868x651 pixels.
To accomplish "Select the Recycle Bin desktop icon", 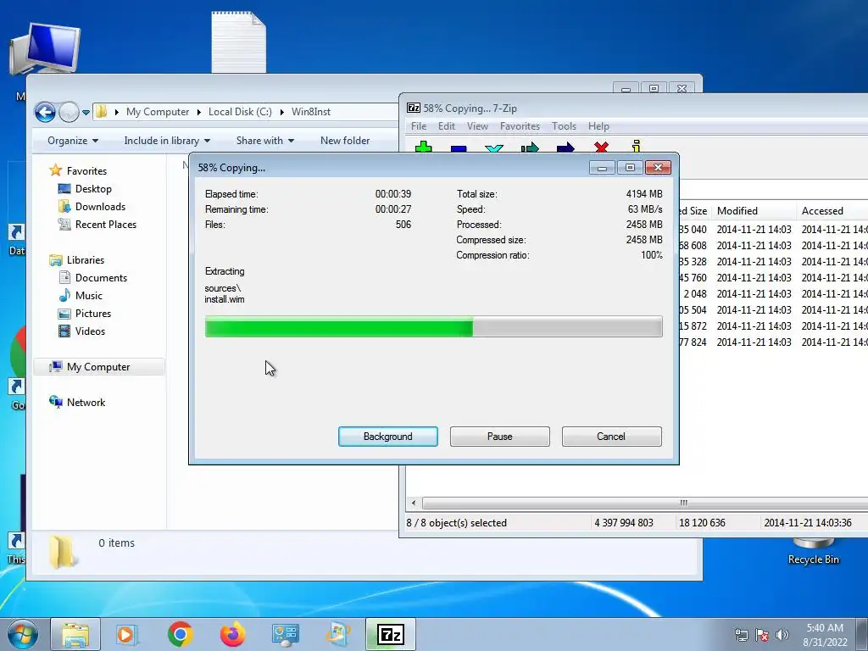I will 813,551.
